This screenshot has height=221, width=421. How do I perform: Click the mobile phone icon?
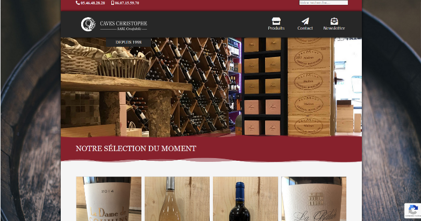[x=112, y=3]
